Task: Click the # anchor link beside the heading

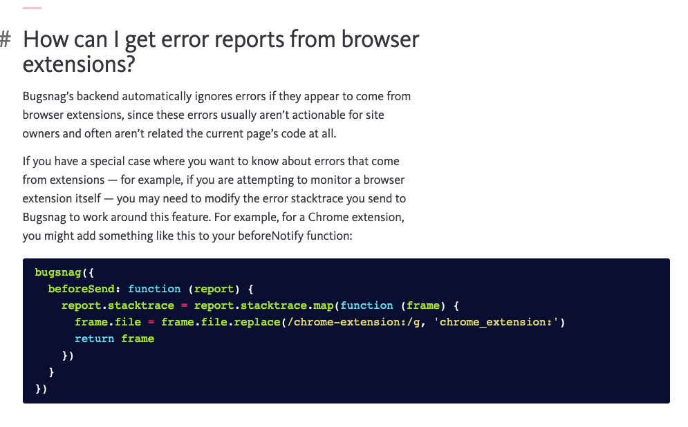Action: click(x=6, y=39)
